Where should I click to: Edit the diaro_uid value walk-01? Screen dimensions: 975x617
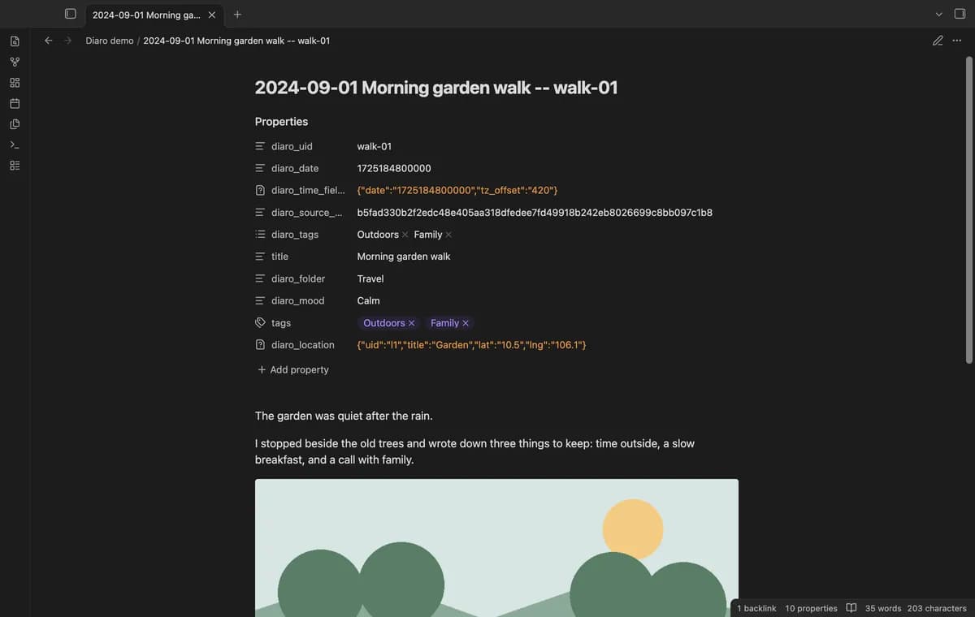point(375,147)
